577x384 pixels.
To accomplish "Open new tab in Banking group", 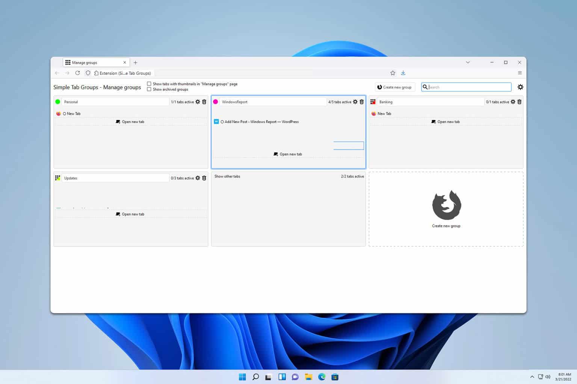I will (446, 121).
